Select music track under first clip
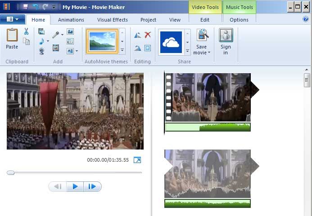312x216 pixels. (x=208, y=127)
